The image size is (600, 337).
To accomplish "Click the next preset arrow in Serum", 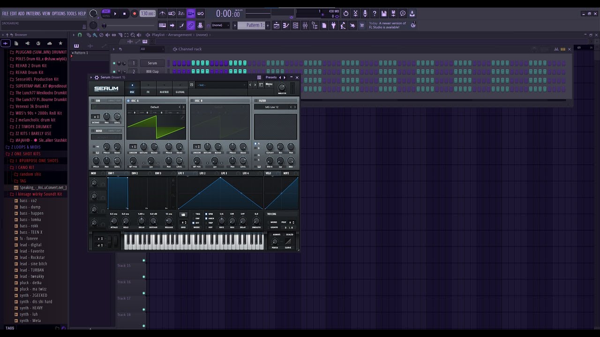I will 255,85.
